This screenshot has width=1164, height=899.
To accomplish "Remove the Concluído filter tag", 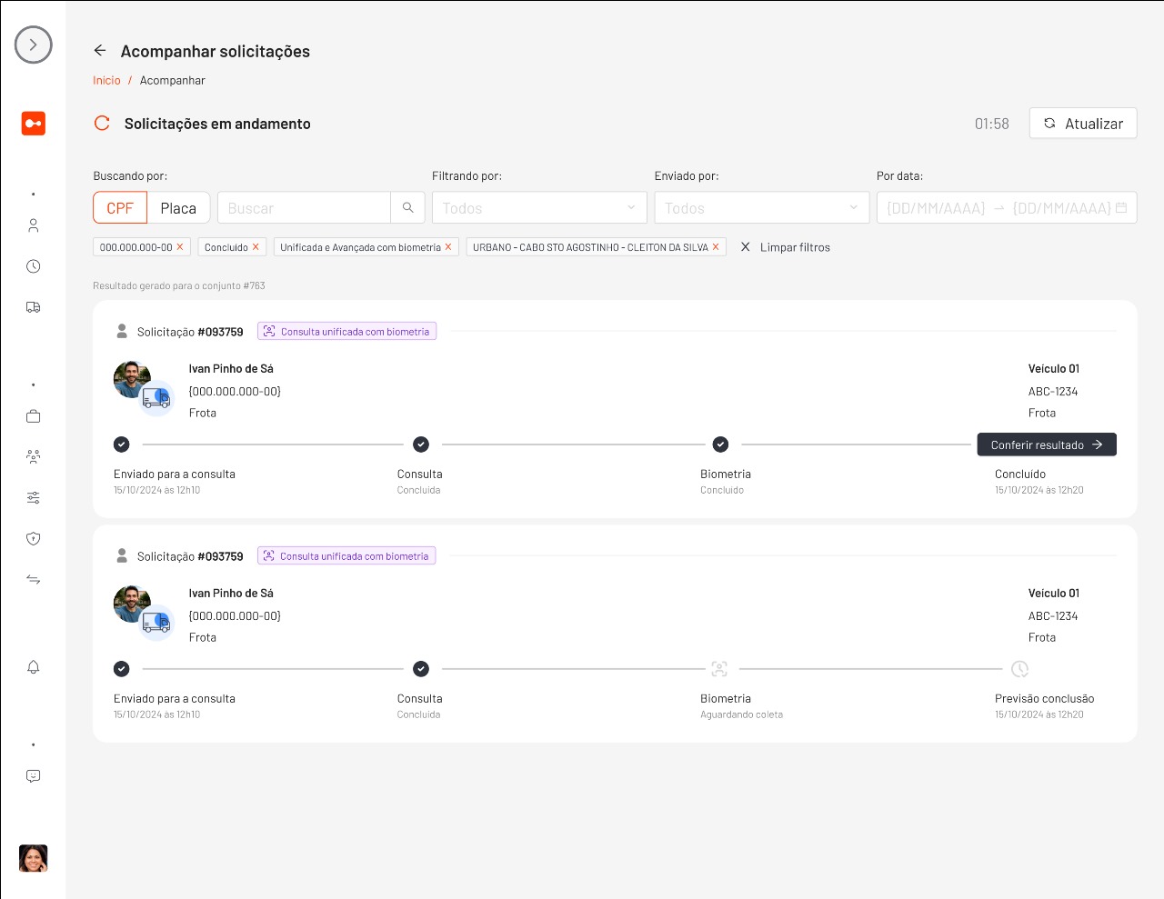I will pos(256,247).
